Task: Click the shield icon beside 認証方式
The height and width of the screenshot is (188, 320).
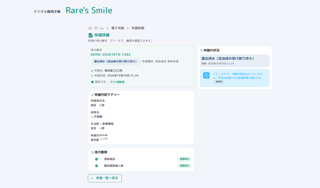Action: click(x=92, y=82)
